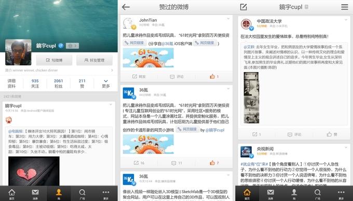View 2061 粉丝 followers list
This screenshot has width=353, height=201.
[59, 84]
